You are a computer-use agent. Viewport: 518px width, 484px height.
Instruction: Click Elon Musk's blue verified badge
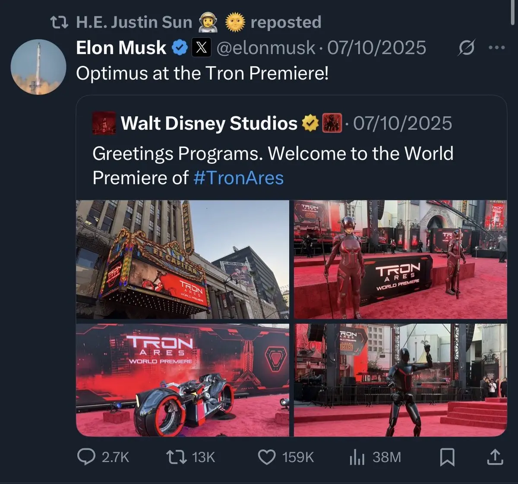coord(180,48)
